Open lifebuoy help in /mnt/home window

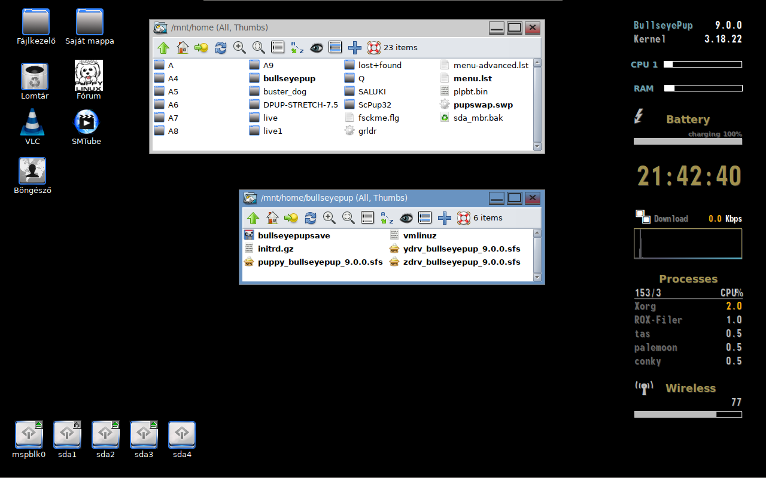(x=374, y=48)
